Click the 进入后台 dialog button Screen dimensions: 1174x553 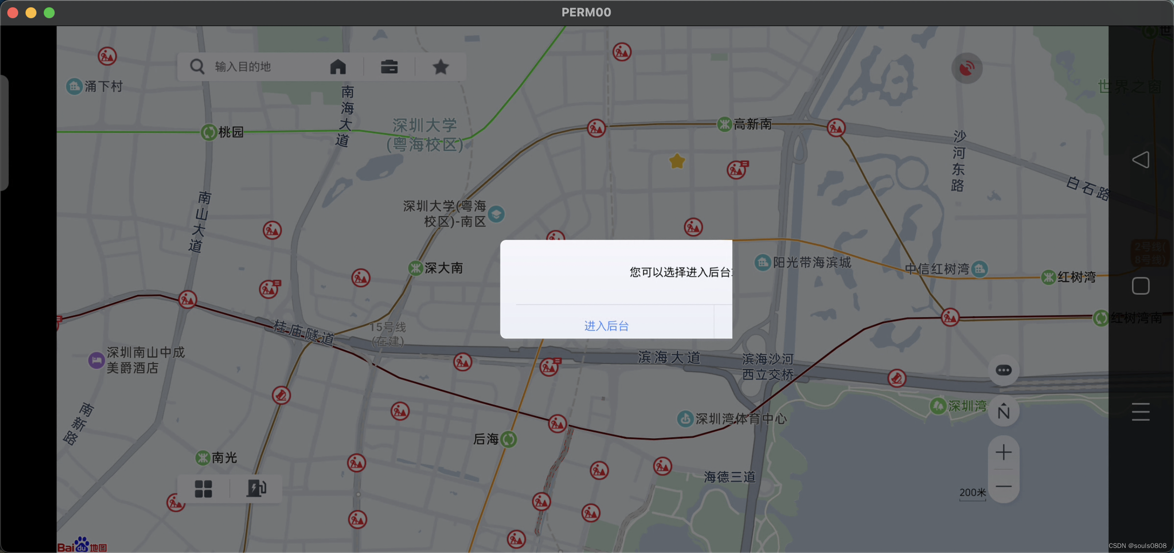pyautogui.click(x=607, y=326)
